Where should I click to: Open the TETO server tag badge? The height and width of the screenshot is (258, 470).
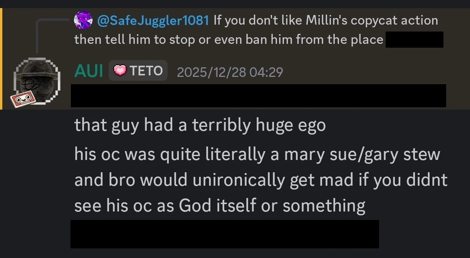(138, 71)
